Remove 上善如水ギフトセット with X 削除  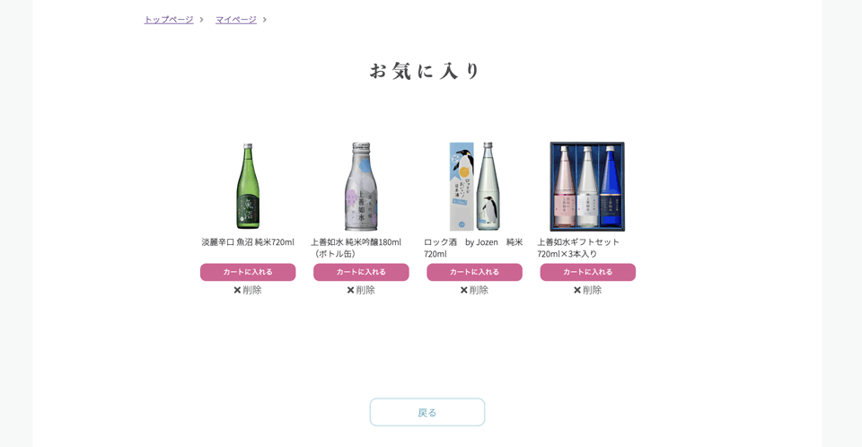tap(587, 290)
